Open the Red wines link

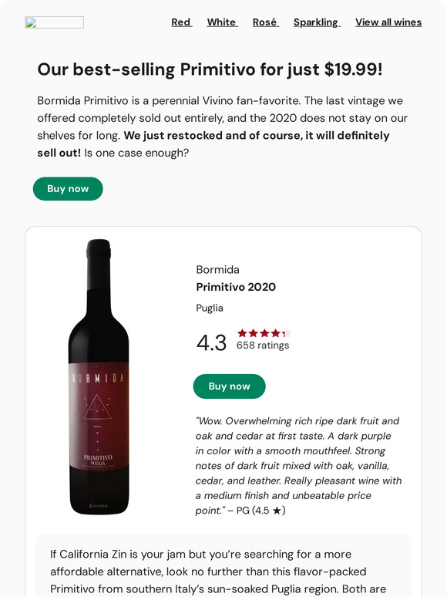coord(181,22)
